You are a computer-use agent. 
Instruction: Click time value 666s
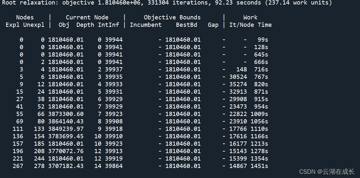click(x=261, y=62)
